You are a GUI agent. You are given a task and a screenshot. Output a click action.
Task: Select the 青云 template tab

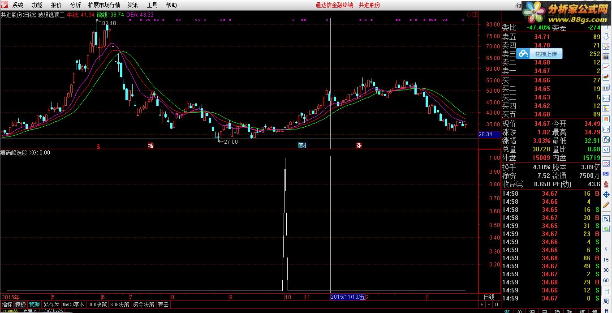(x=163, y=304)
